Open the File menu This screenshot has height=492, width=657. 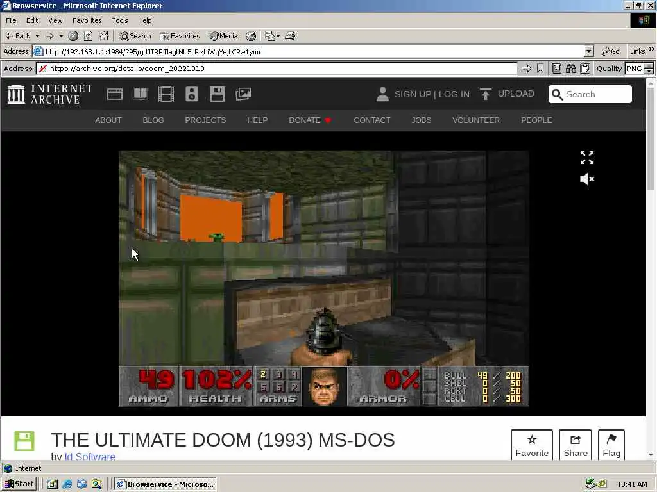(11, 20)
